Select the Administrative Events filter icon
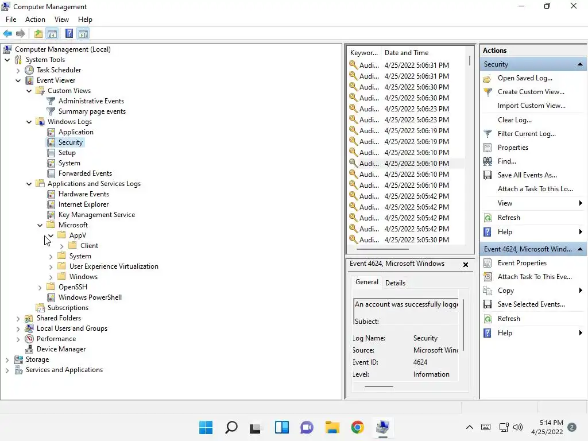Viewport: 588px width, 441px height. click(x=51, y=101)
